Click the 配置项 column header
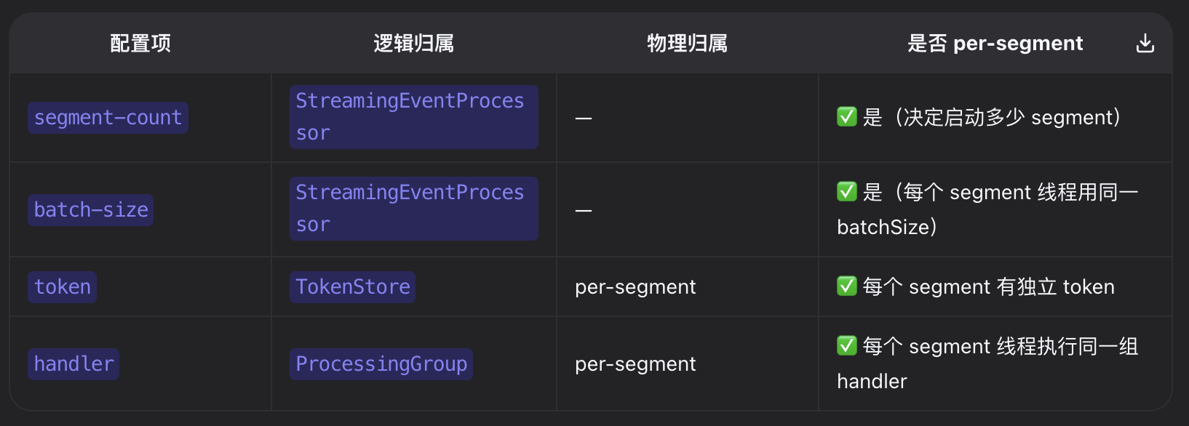 click(140, 44)
